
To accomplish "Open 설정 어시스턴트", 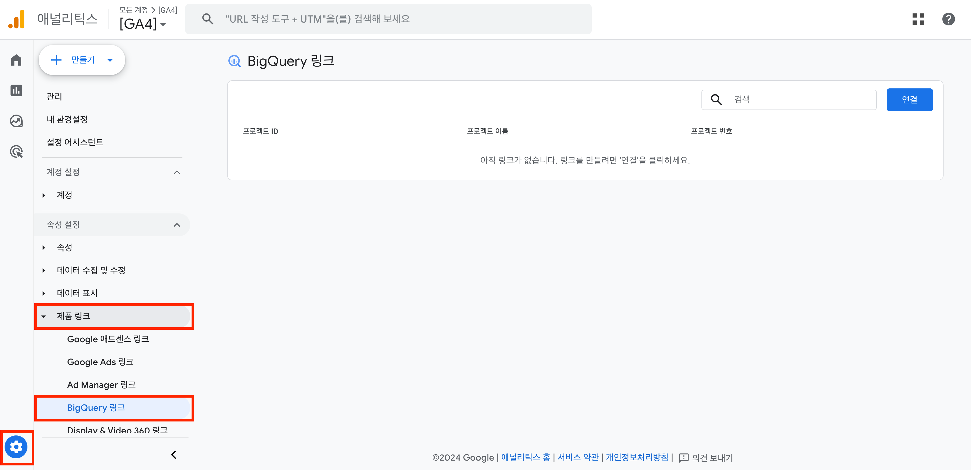I will click(x=75, y=143).
